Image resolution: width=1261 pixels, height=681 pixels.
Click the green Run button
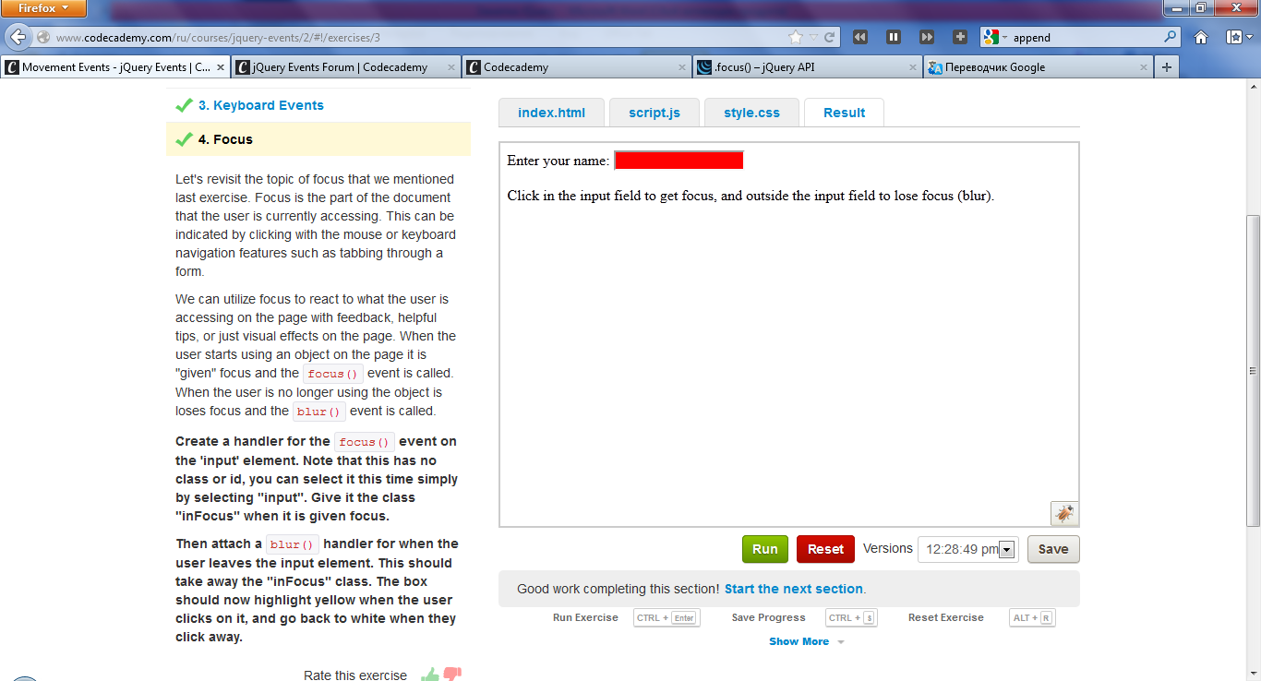[x=765, y=549]
